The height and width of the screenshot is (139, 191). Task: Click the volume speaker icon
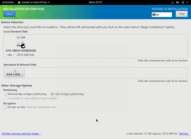[x=177, y=2]
